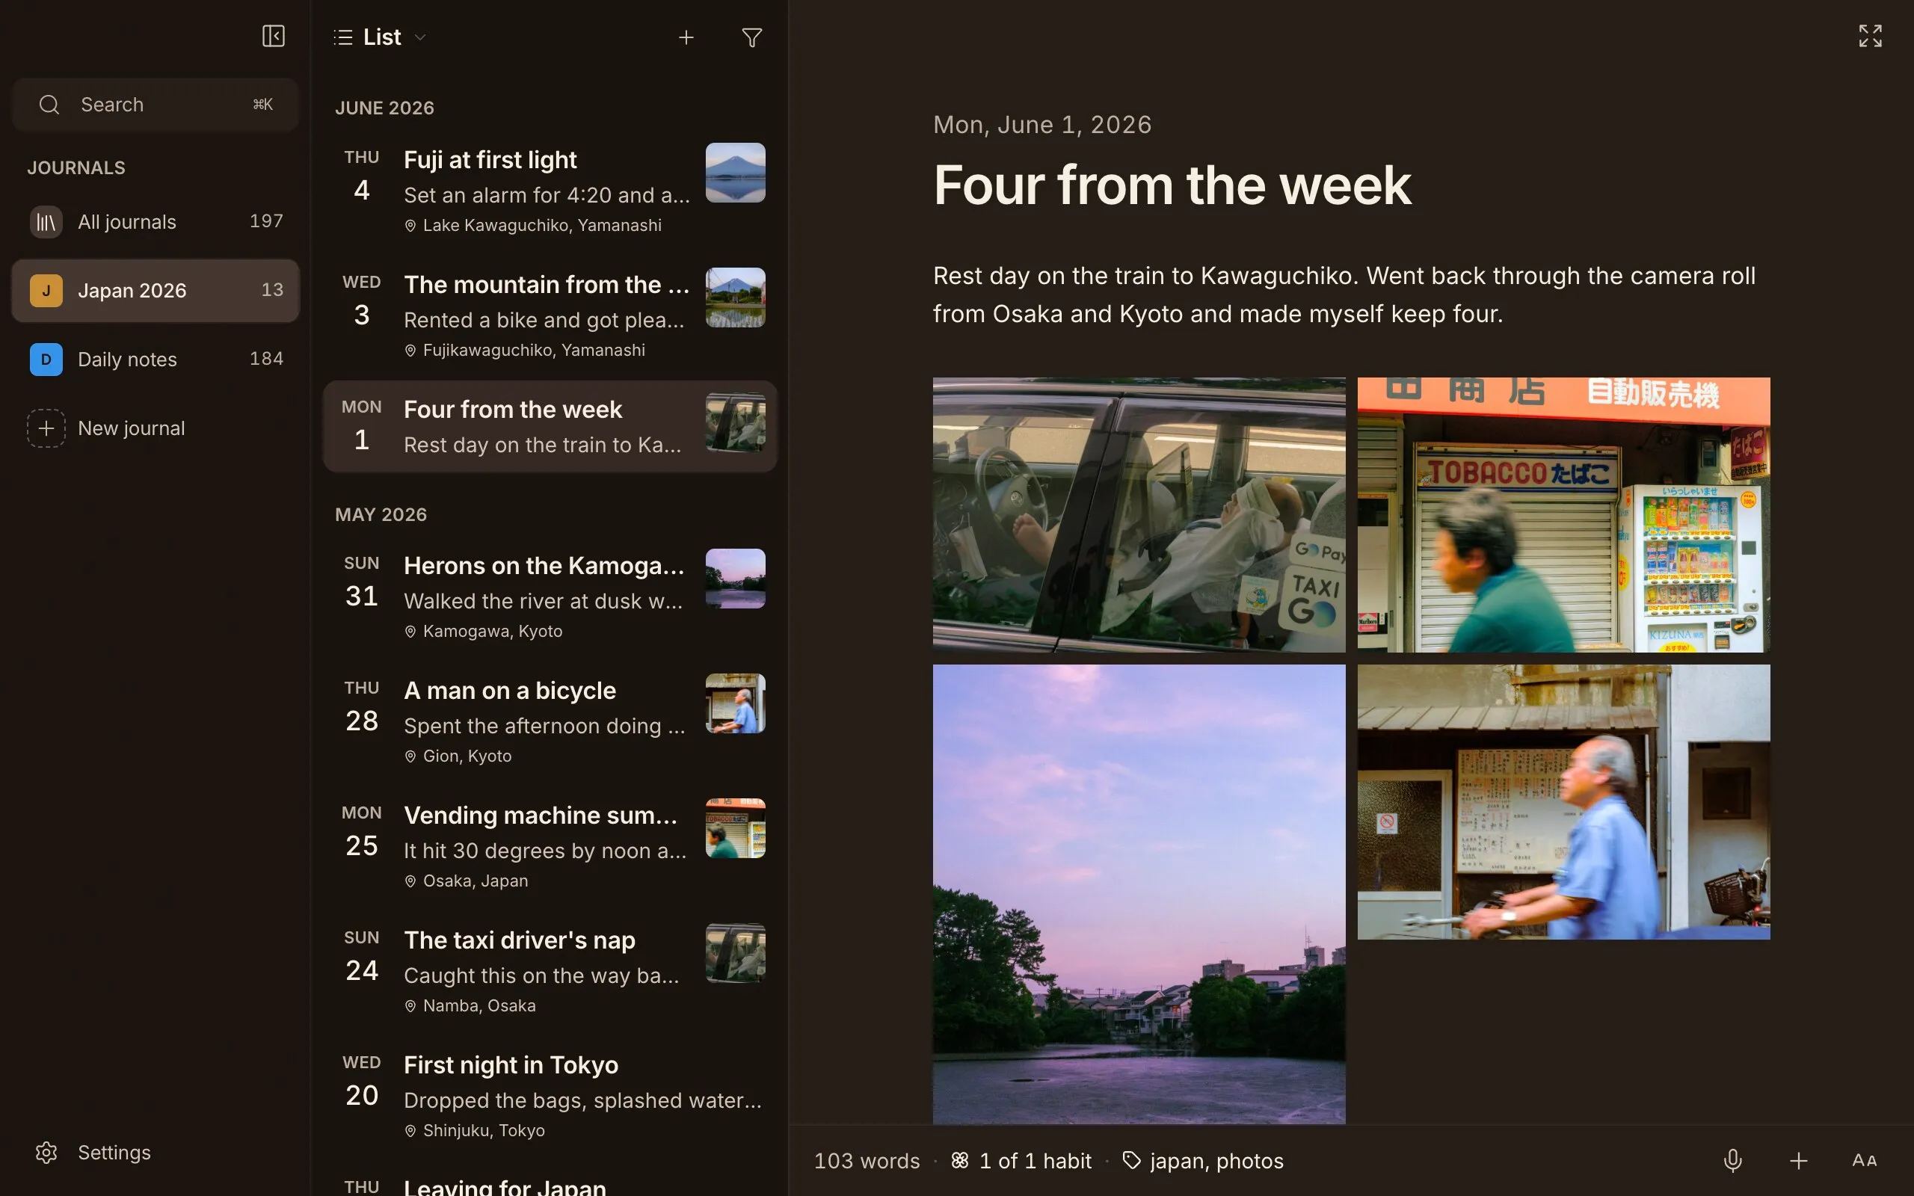The width and height of the screenshot is (1914, 1196).
Task: Click the man on bicycle photo
Action: (x=1563, y=802)
